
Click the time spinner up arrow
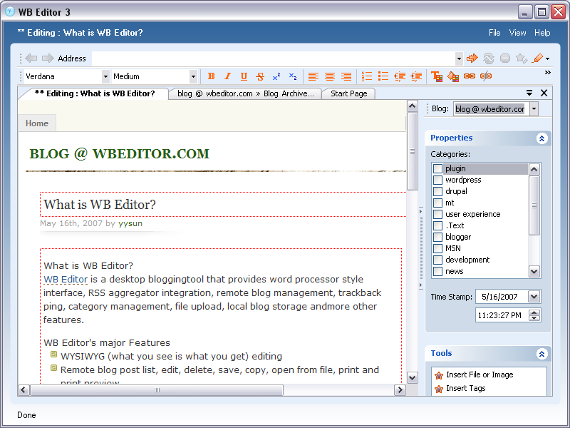tap(534, 312)
